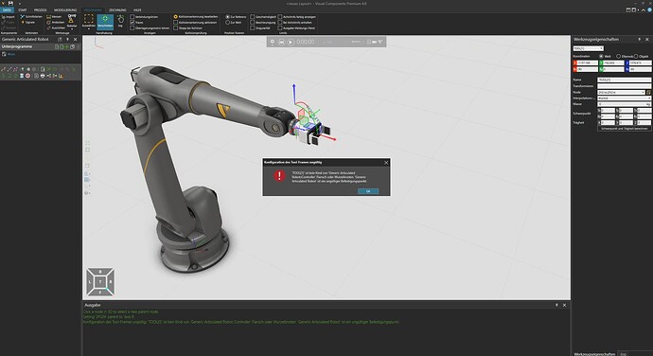Click the red halt statement icon
This screenshot has width=653, height=356.
pyautogui.click(x=27, y=76)
